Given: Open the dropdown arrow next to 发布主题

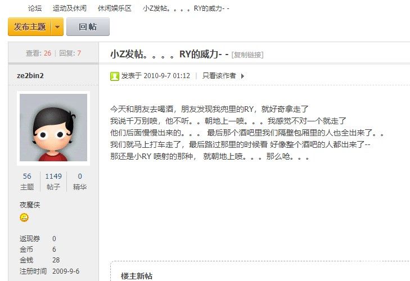Looking at the screenshot, I should click(x=57, y=26).
